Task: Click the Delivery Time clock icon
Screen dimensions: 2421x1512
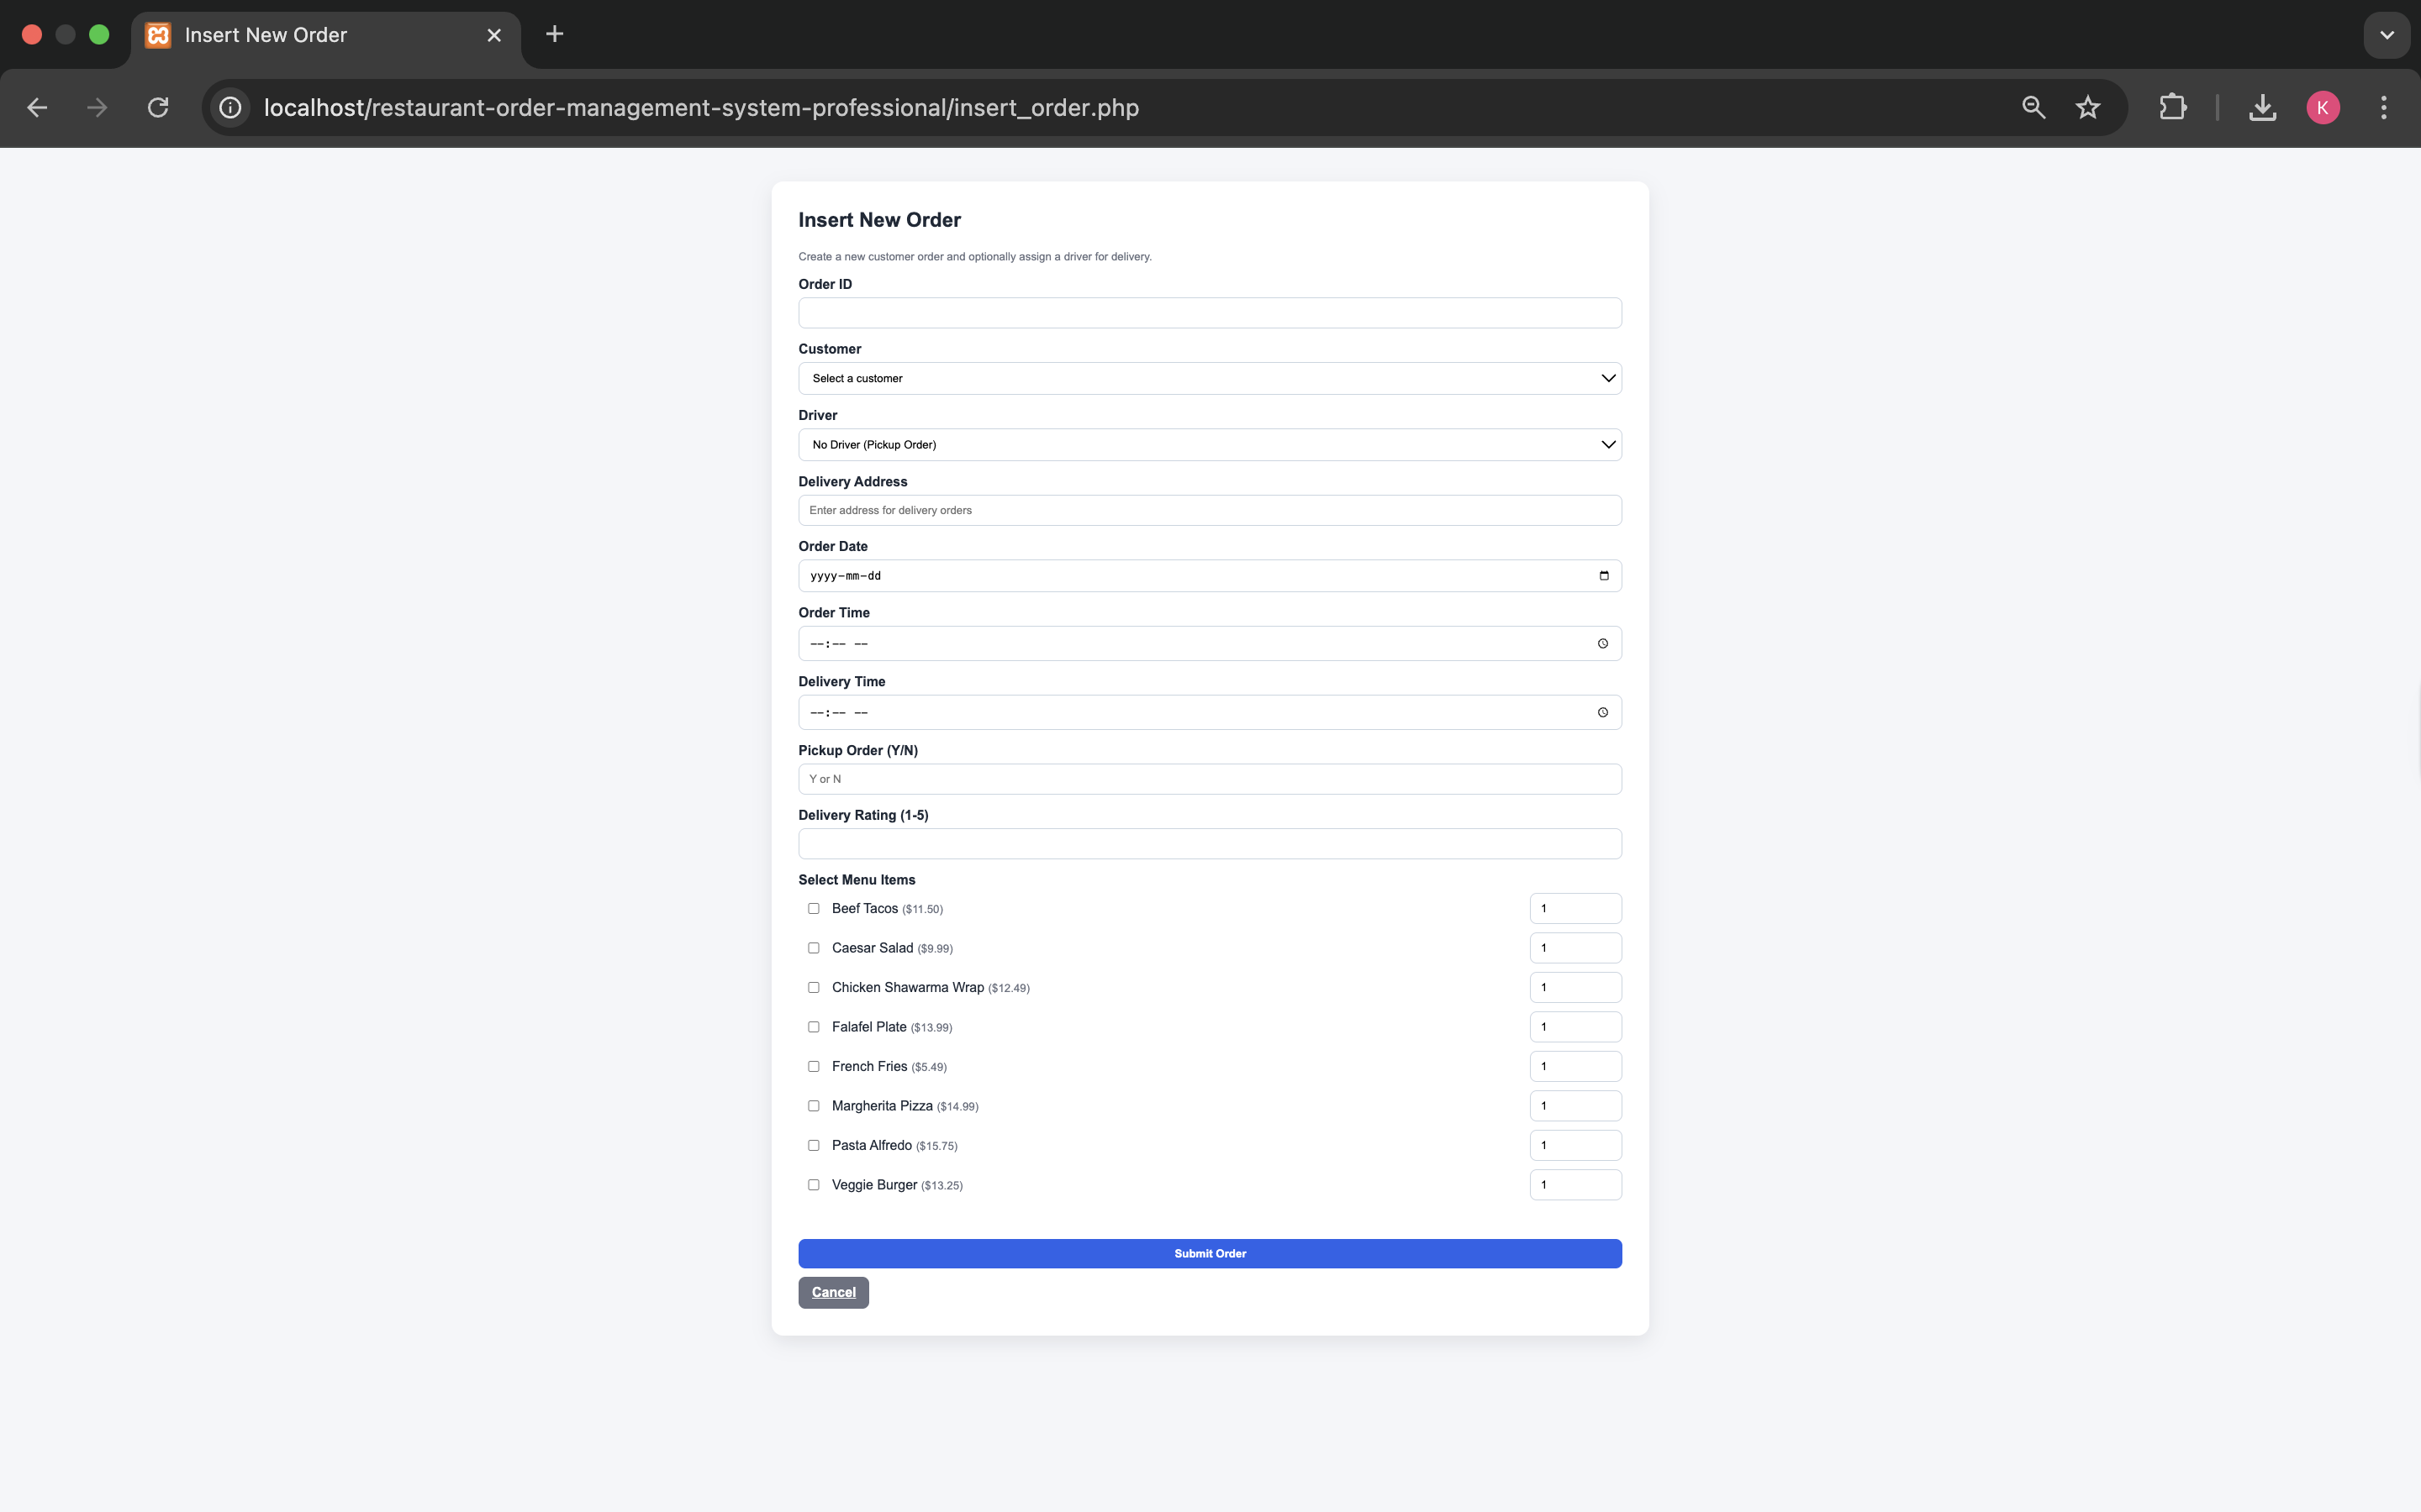Action: click(x=1603, y=713)
